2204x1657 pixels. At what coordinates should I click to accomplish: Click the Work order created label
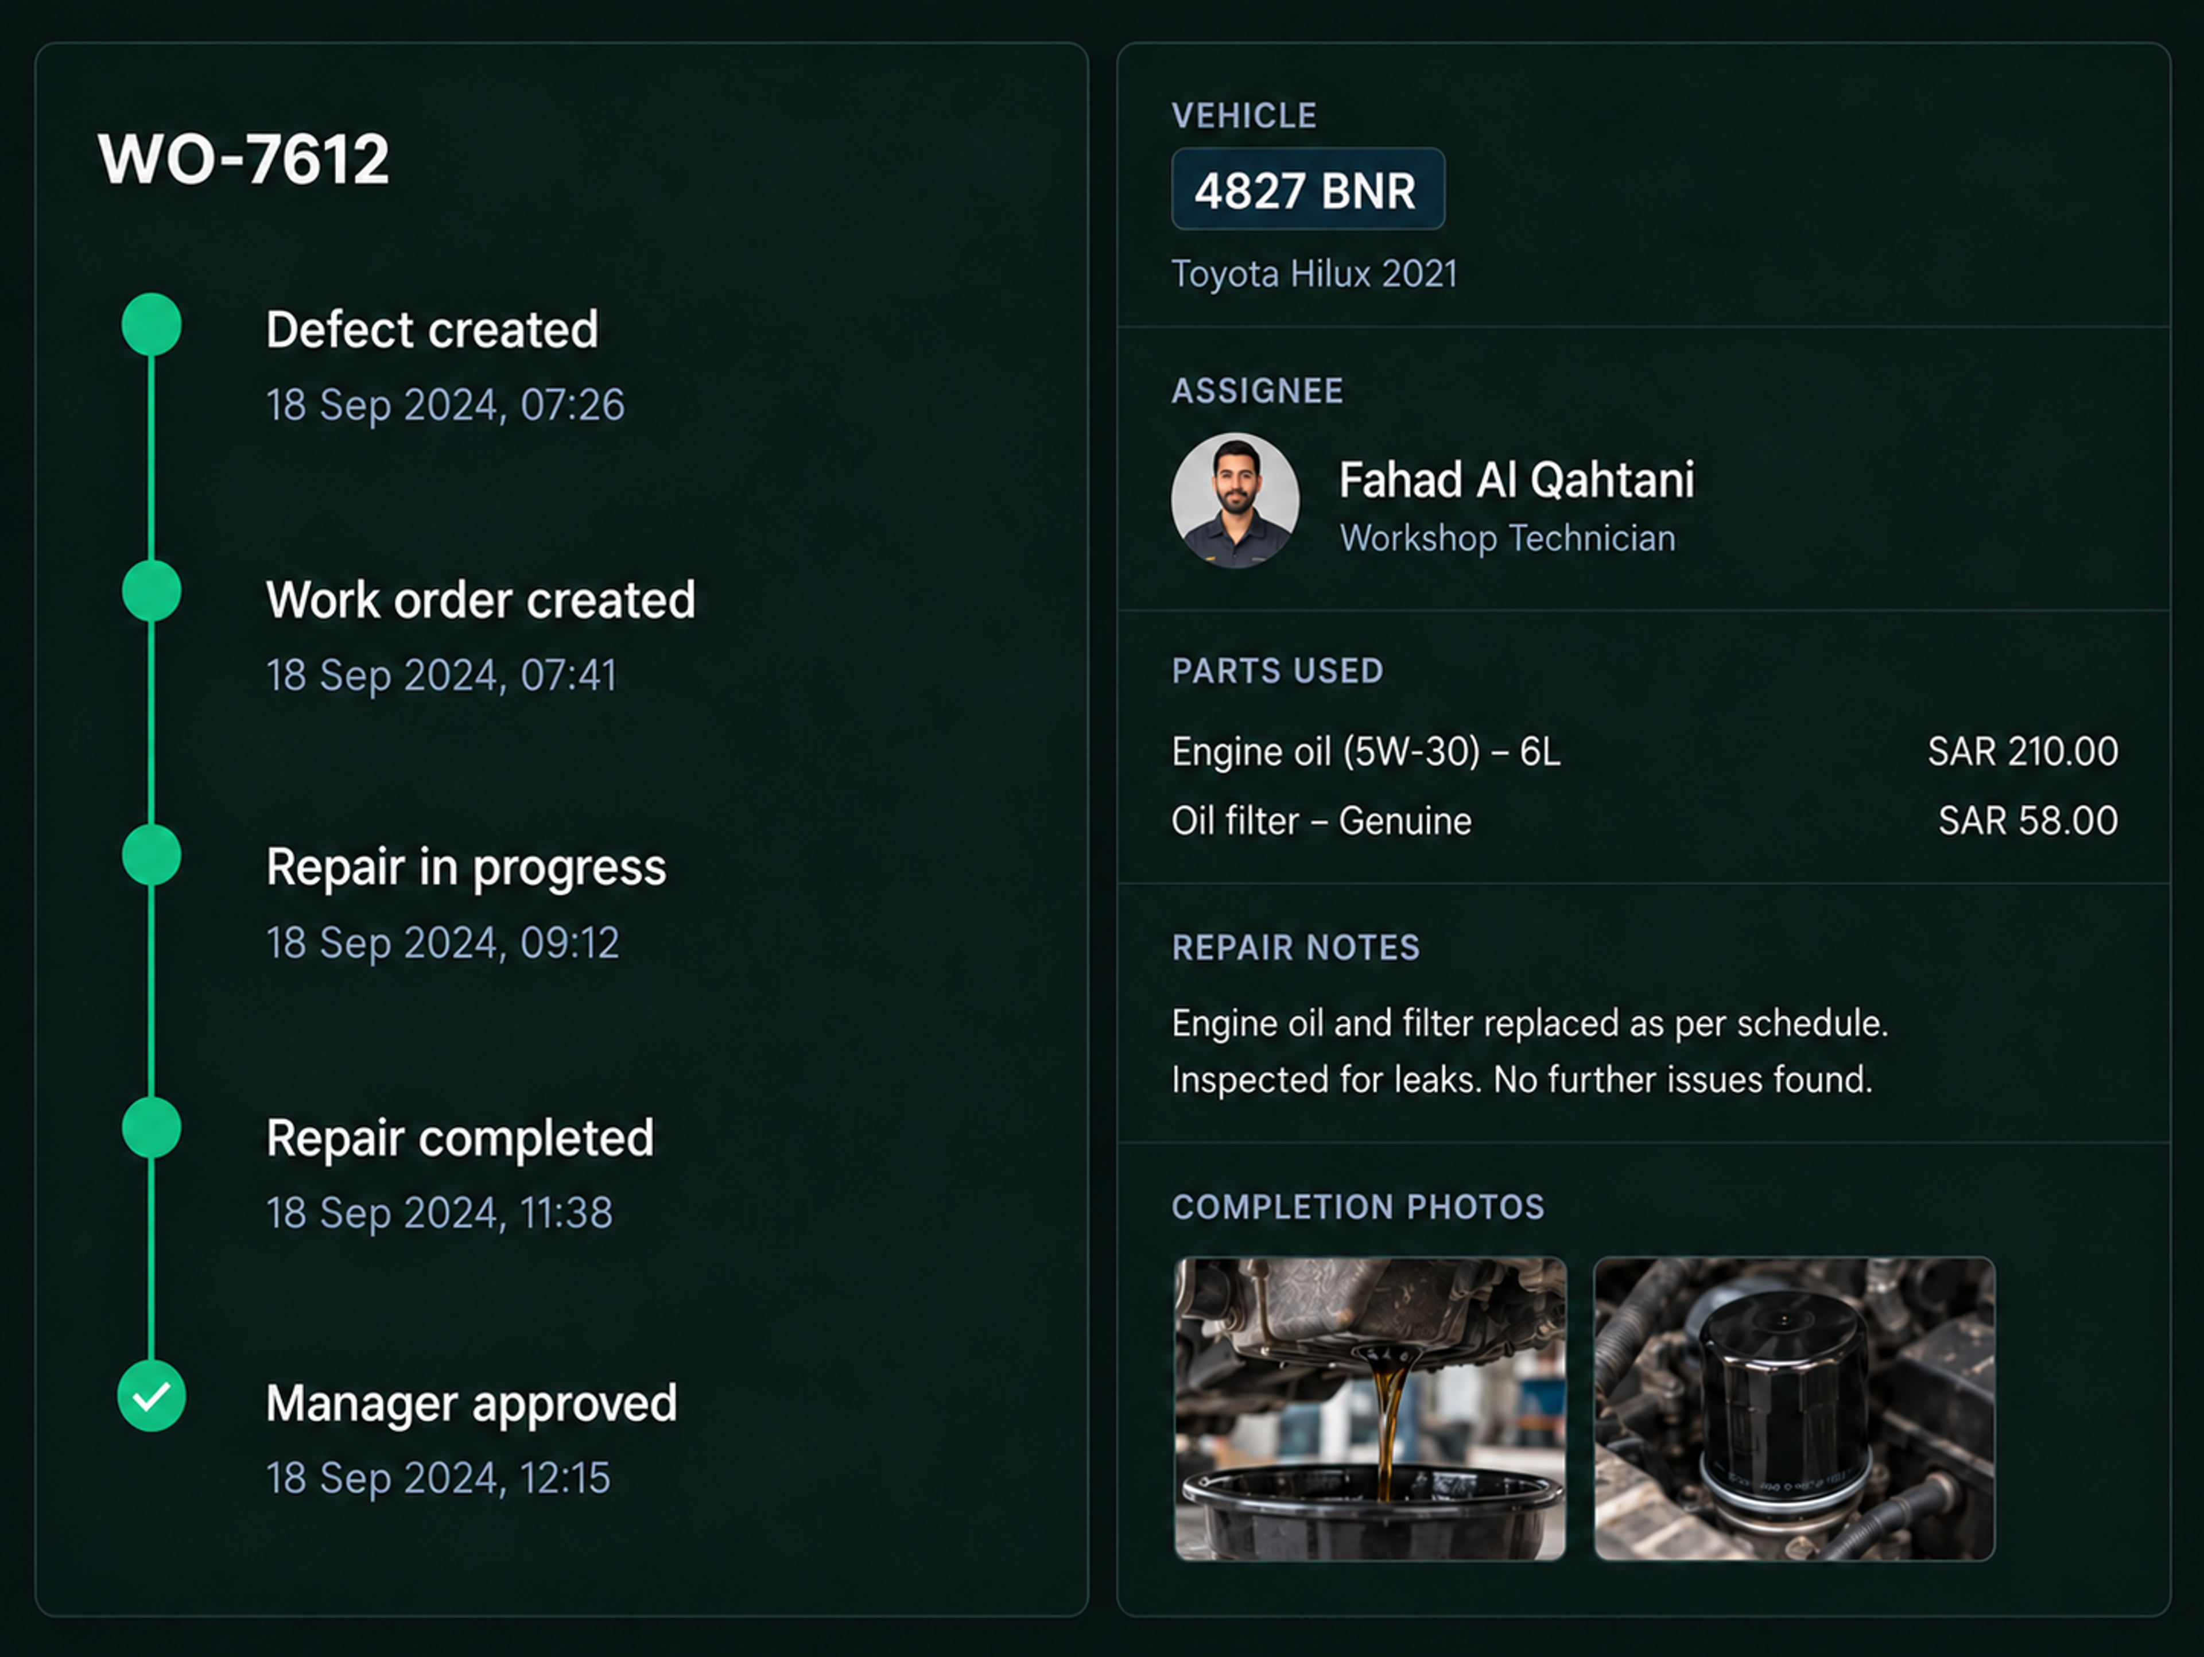pos(480,600)
